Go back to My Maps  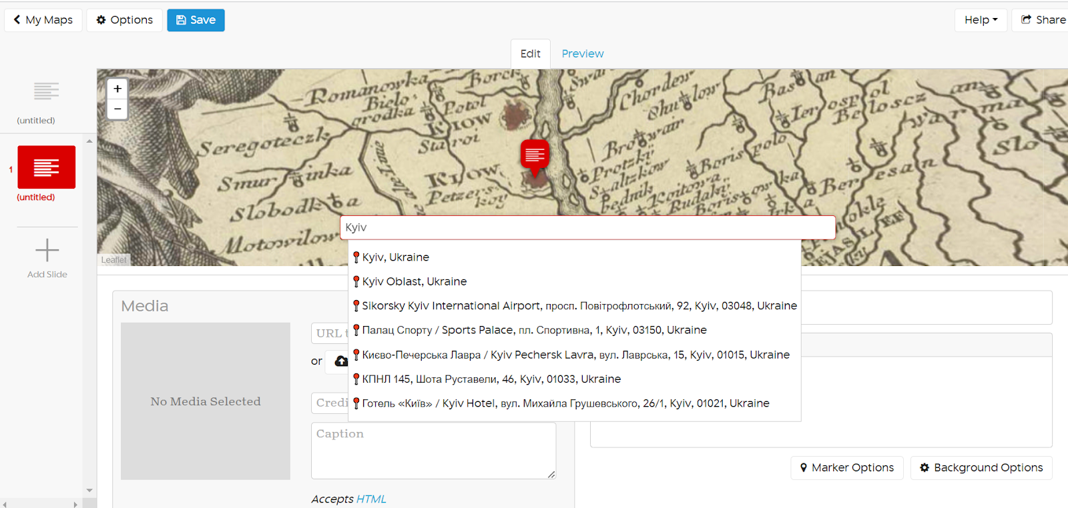(x=43, y=20)
